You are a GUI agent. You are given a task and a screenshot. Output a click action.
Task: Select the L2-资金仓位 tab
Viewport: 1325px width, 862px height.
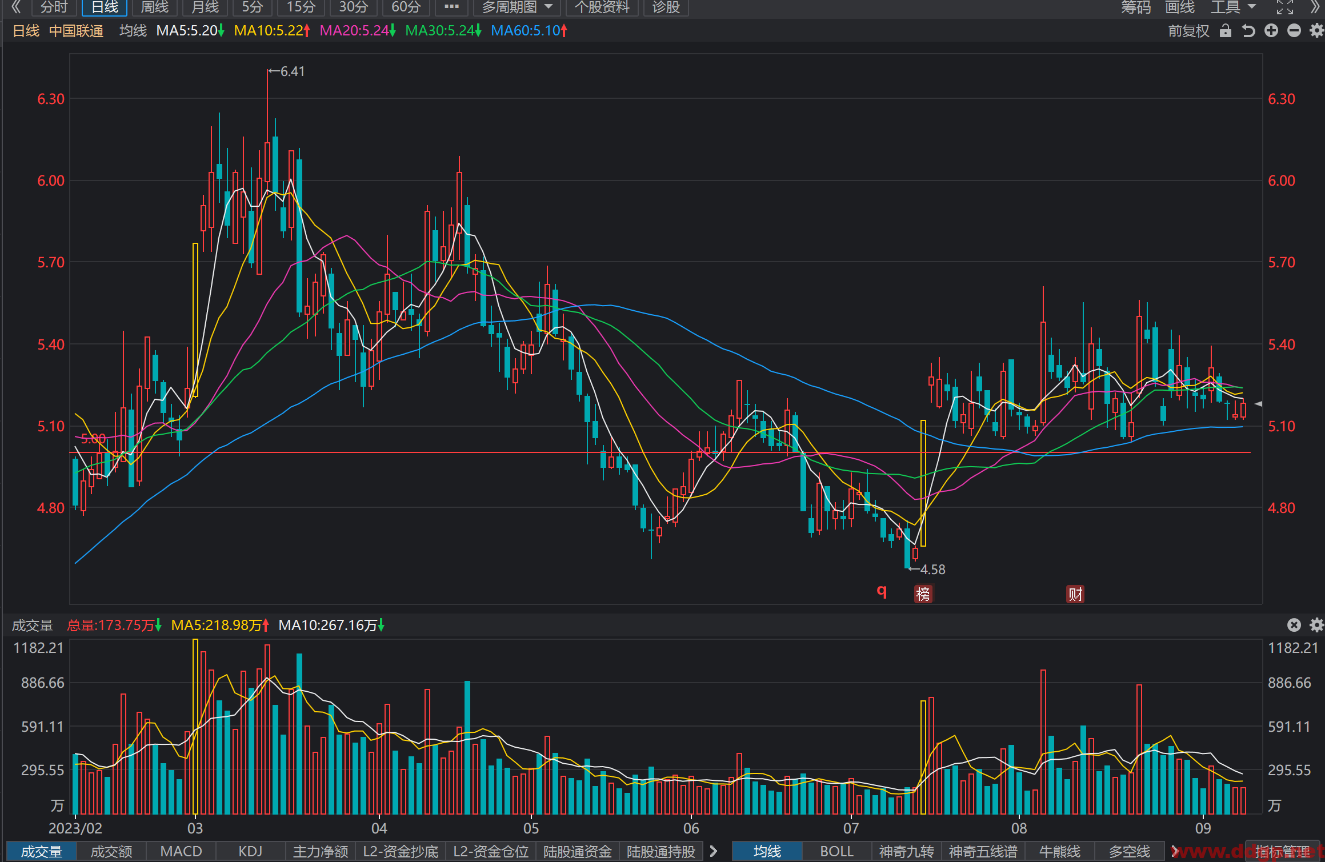pos(491,852)
